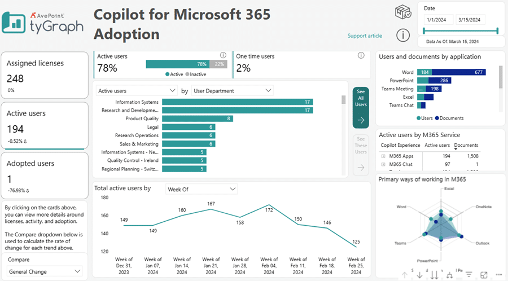Click Week of Feb 04, 2024 axis label
The width and height of the screenshot is (508, 281).
(269, 266)
